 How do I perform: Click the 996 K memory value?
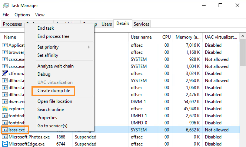point(195,123)
